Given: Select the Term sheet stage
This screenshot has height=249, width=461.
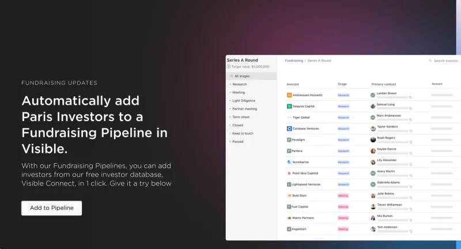Looking at the screenshot, I should pyautogui.click(x=241, y=117).
